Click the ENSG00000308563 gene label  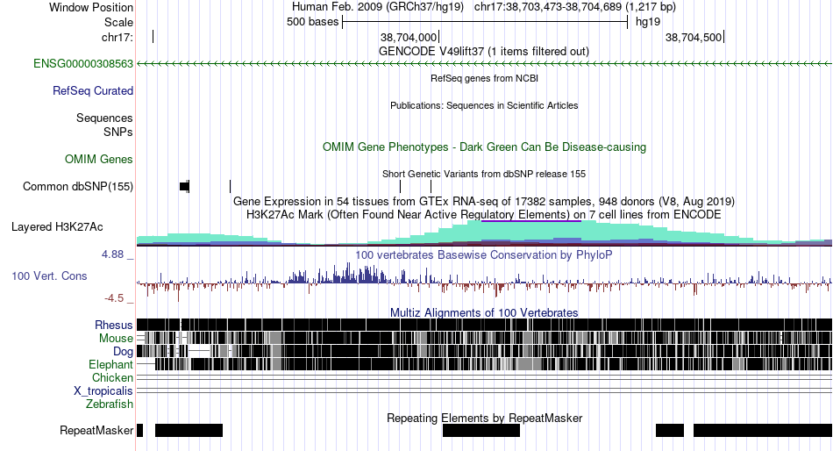[x=83, y=64]
